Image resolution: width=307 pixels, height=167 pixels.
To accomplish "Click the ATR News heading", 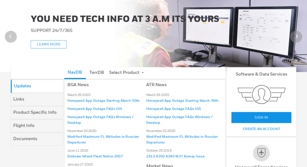I will coord(156,84).
